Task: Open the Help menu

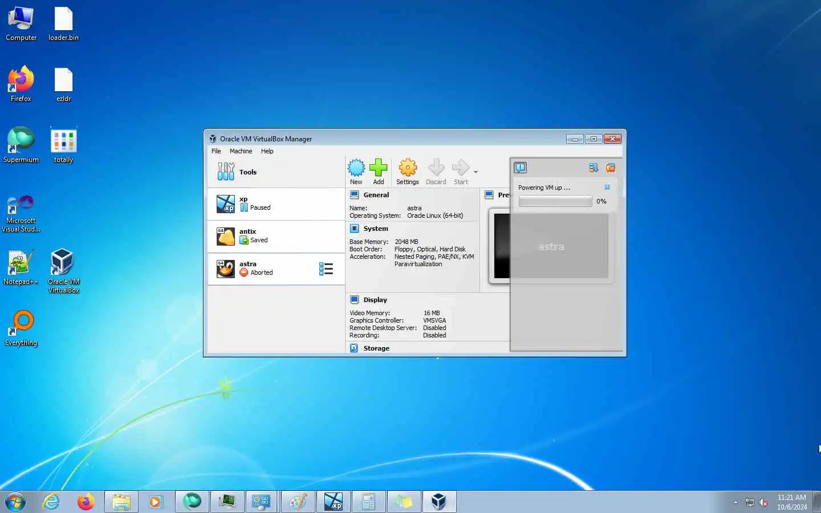Action: point(267,151)
